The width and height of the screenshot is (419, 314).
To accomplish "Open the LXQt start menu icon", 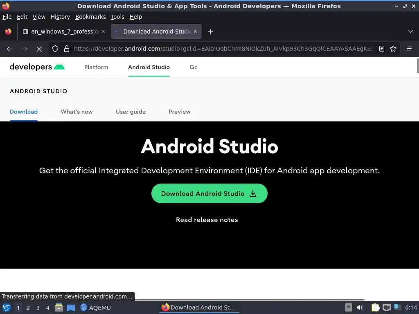I will click(x=7, y=307).
